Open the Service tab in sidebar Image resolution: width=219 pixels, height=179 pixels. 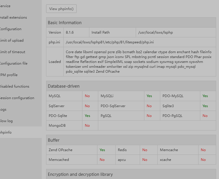click(x=5, y=6)
